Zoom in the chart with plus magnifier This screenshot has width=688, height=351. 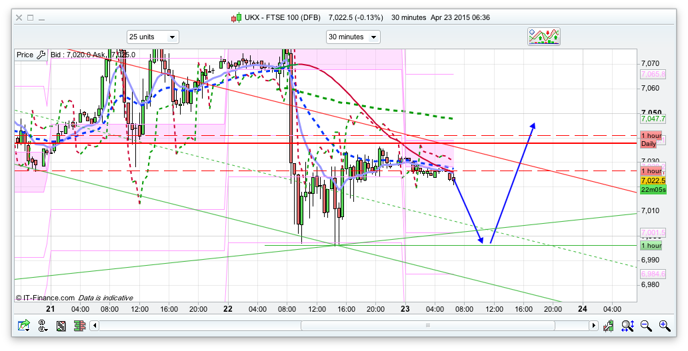pyautogui.click(x=665, y=326)
